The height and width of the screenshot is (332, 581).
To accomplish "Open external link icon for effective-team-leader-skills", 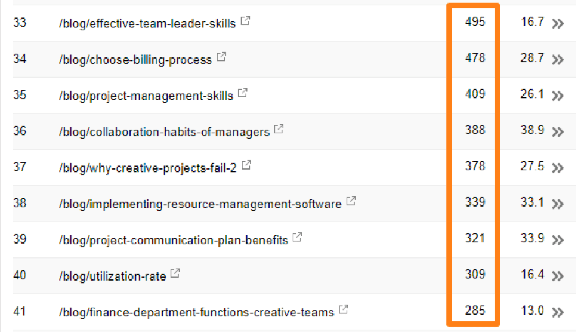I will point(246,21).
